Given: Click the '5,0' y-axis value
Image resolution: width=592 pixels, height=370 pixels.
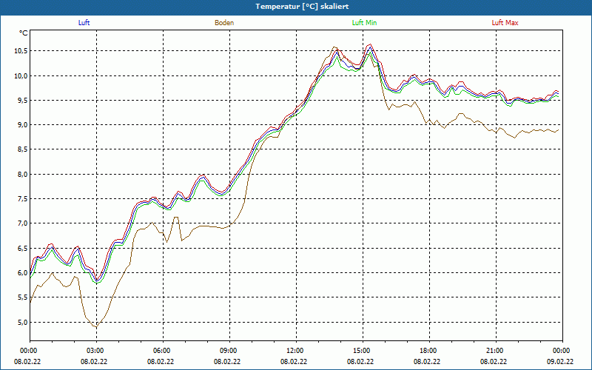Looking at the screenshot, I should coord(23,323).
